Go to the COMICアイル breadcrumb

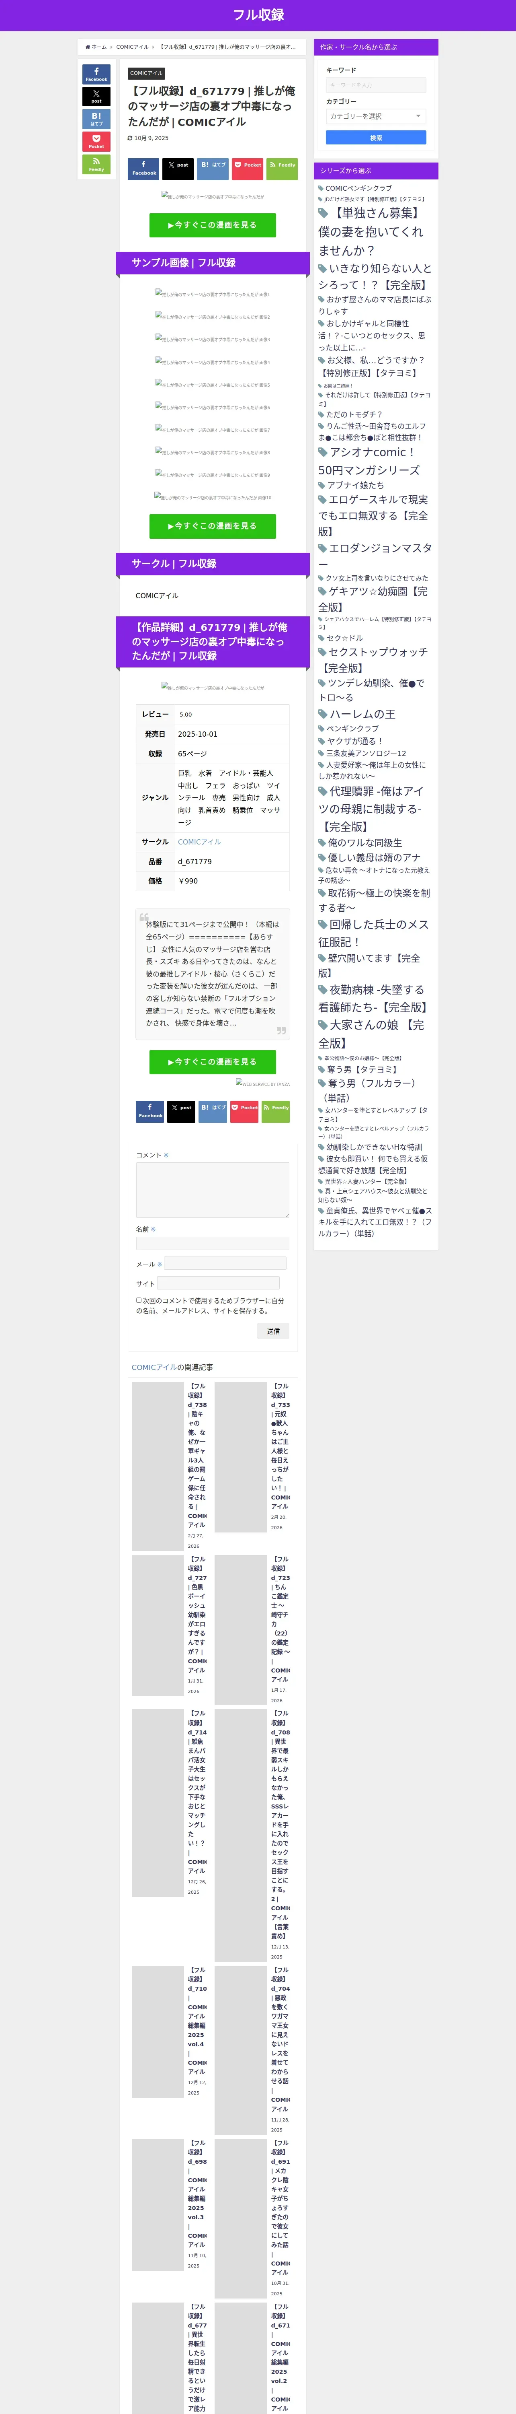point(132,47)
